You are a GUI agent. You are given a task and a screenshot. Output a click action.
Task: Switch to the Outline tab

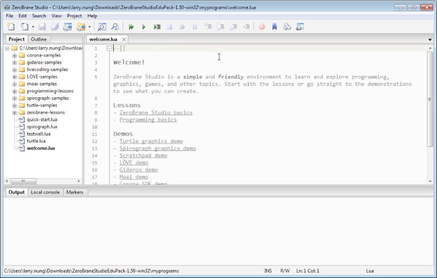click(39, 39)
